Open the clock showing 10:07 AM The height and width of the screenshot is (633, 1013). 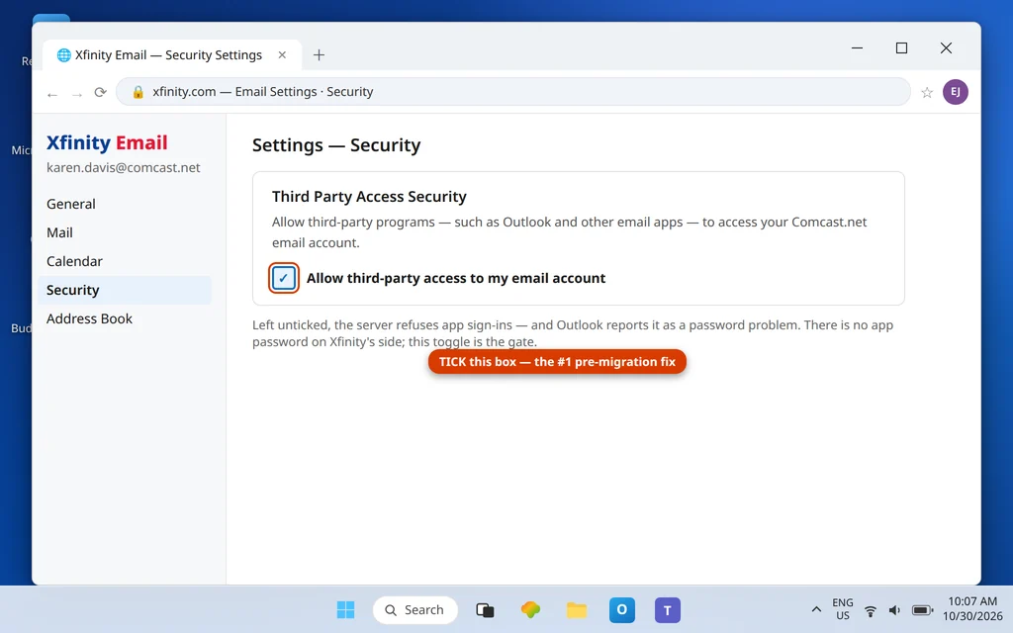coord(972,609)
